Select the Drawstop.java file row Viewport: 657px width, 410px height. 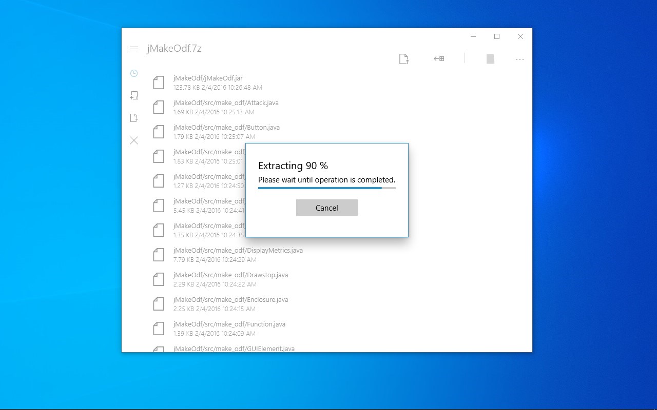[339, 279]
